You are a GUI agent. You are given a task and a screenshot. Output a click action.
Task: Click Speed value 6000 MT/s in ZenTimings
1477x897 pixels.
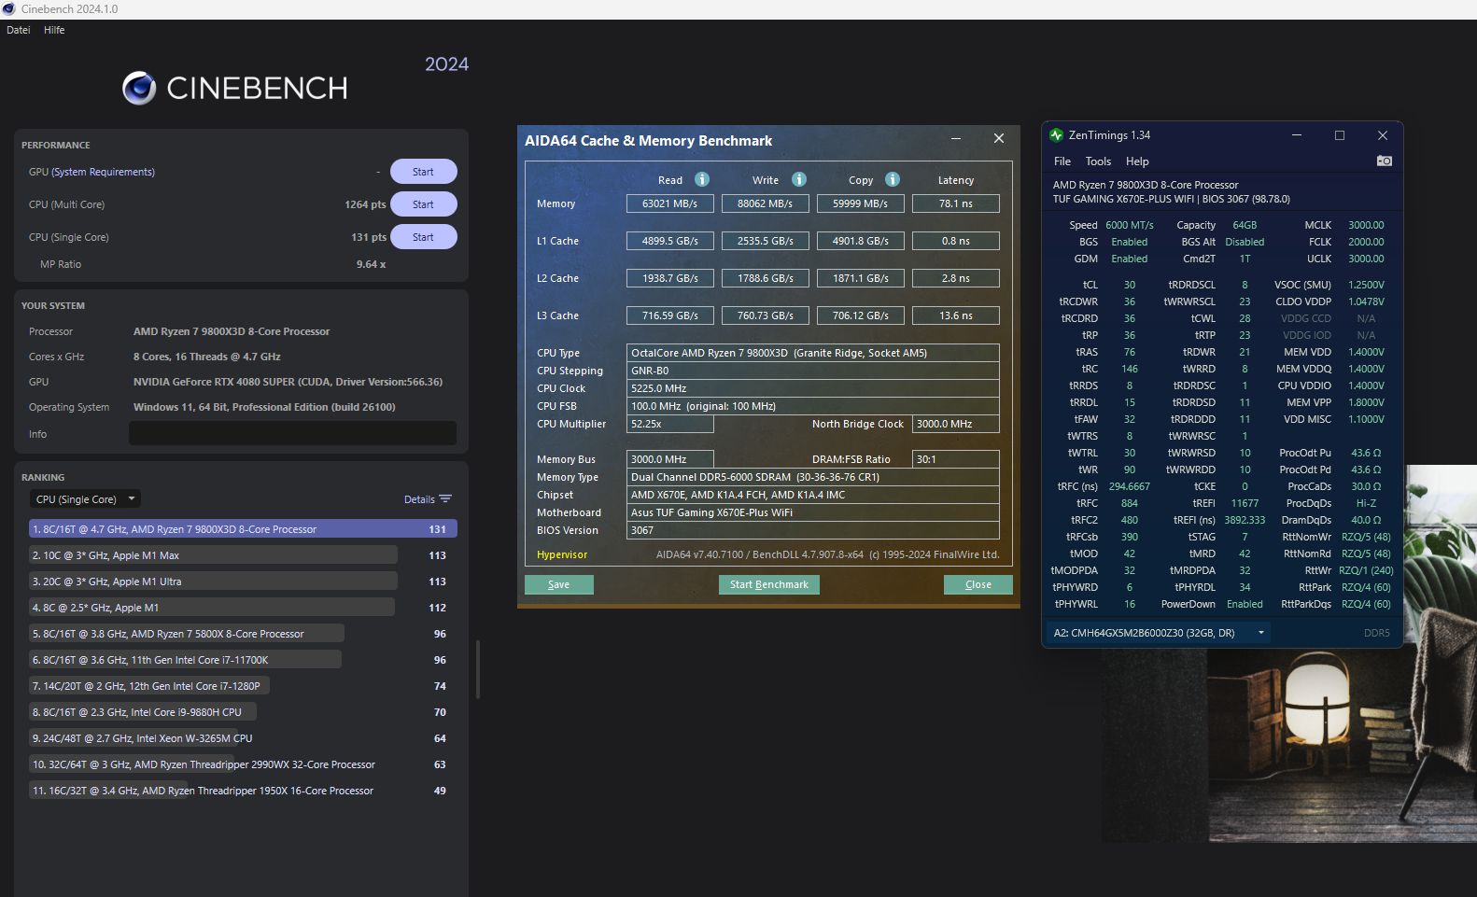click(1130, 225)
